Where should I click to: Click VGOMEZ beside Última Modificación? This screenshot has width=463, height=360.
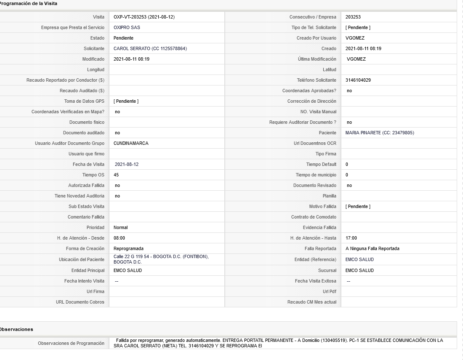click(x=356, y=59)
